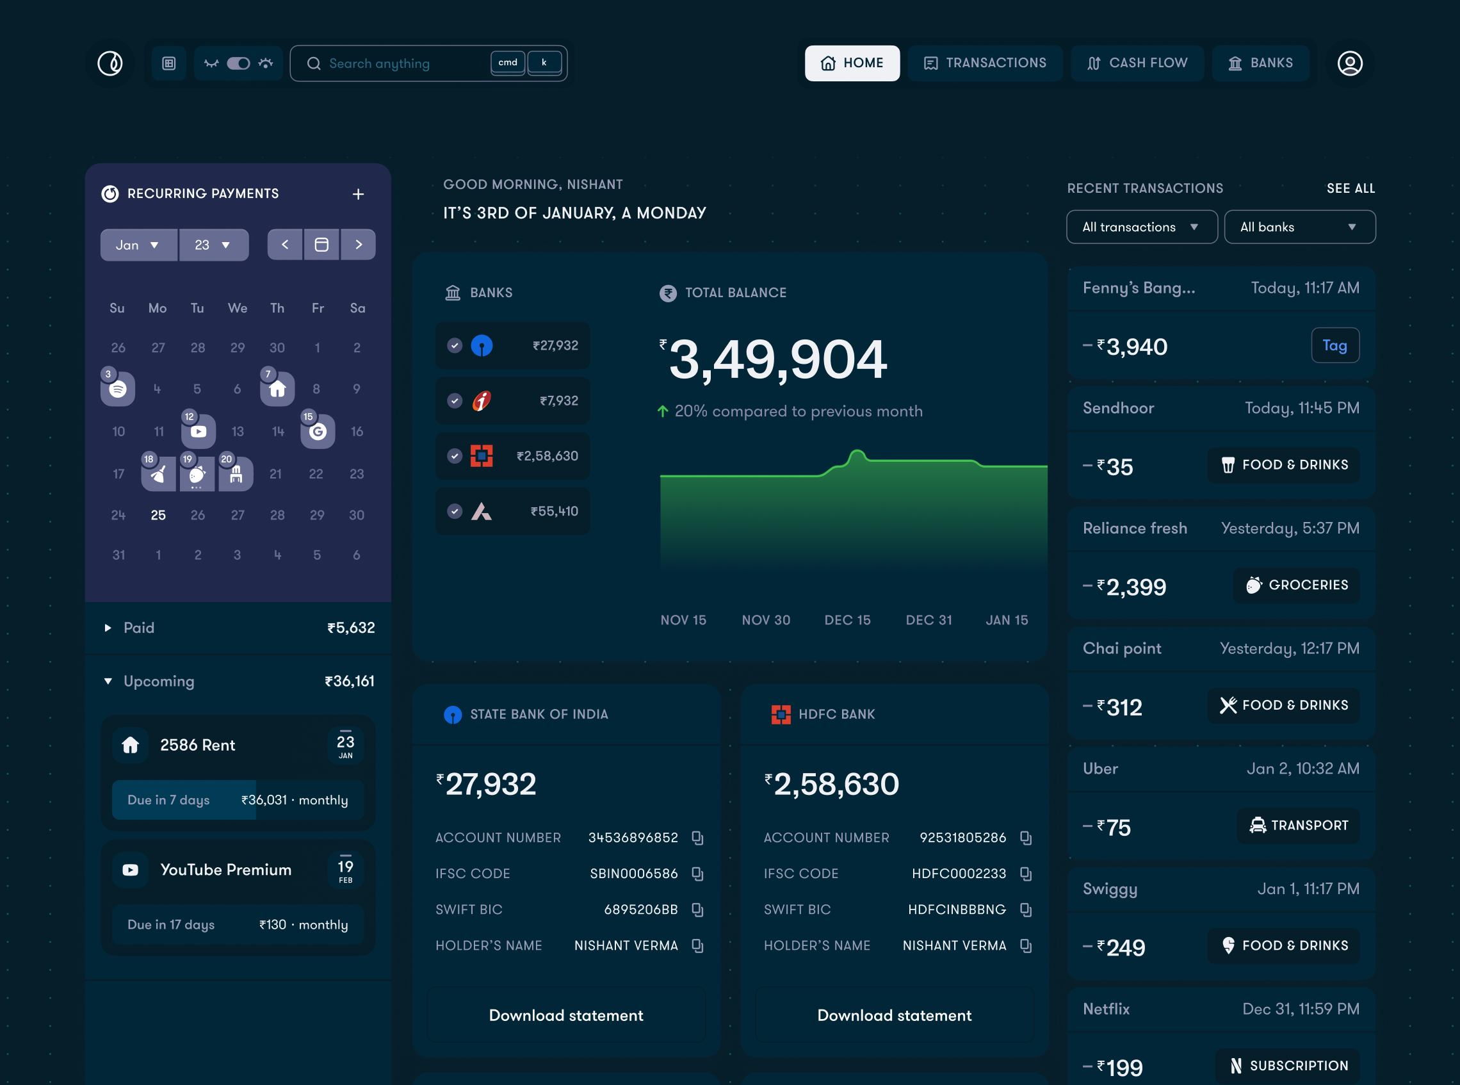Click SEE ALL recent transactions link
The image size is (1460, 1085).
(x=1350, y=187)
